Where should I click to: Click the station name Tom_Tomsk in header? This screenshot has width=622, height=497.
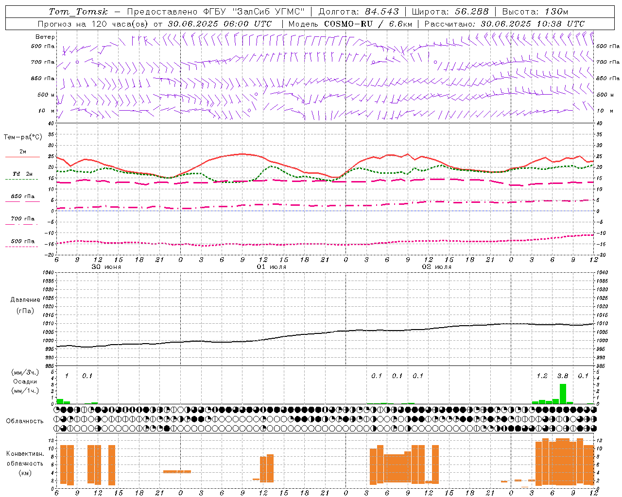point(78,12)
